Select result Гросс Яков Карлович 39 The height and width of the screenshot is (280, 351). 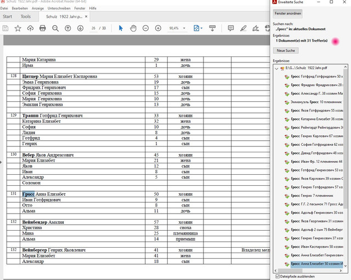tap(316, 179)
